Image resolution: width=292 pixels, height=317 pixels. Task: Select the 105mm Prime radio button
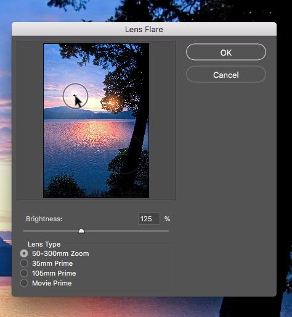coord(24,273)
